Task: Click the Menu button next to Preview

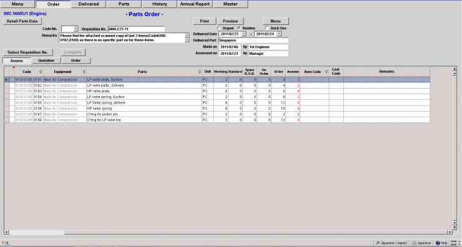Action: click(x=276, y=21)
